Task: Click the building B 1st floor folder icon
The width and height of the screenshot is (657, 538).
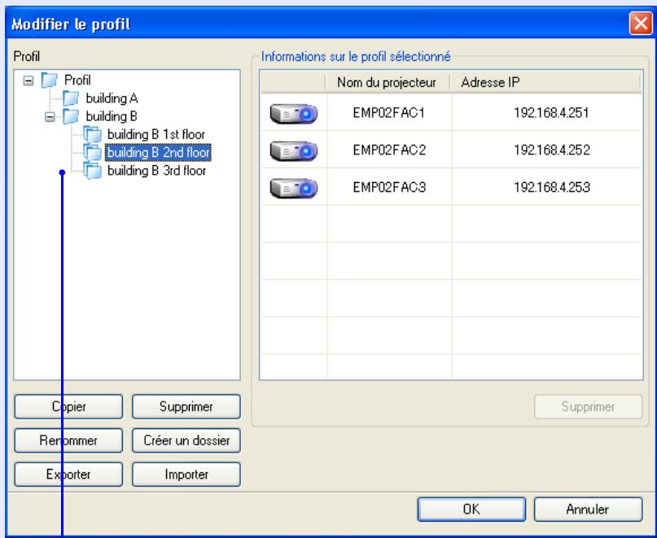Action: point(92,135)
